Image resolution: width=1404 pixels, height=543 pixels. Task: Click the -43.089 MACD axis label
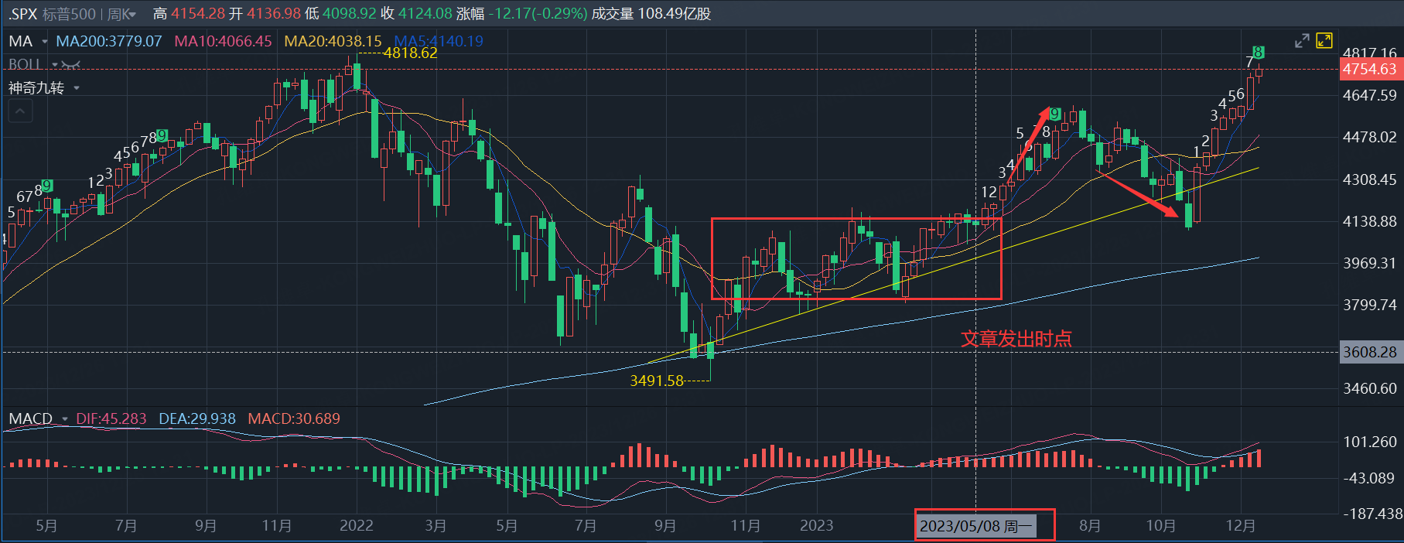tap(1368, 478)
